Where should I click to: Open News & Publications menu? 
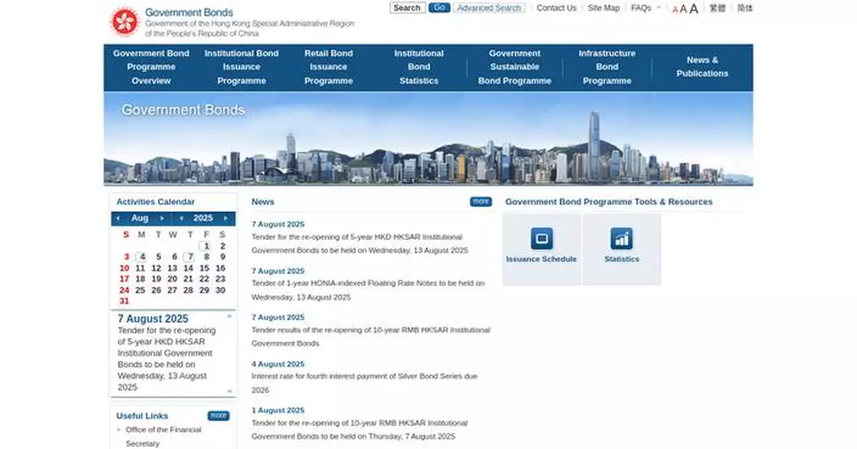click(x=702, y=66)
